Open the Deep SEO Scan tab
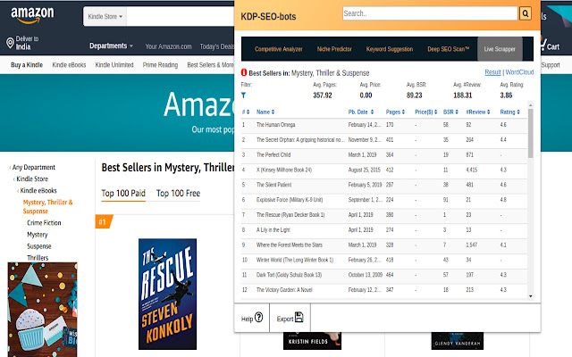 (x=449, y=49)
